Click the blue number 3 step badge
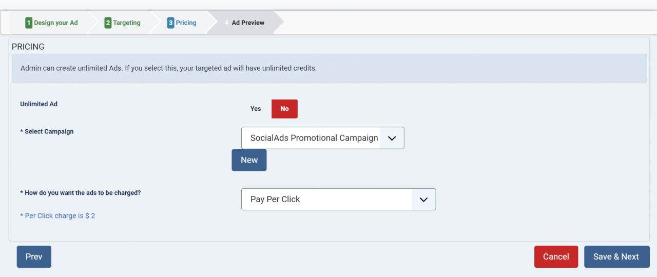657x277 pixels. click(x=170, y=23)
